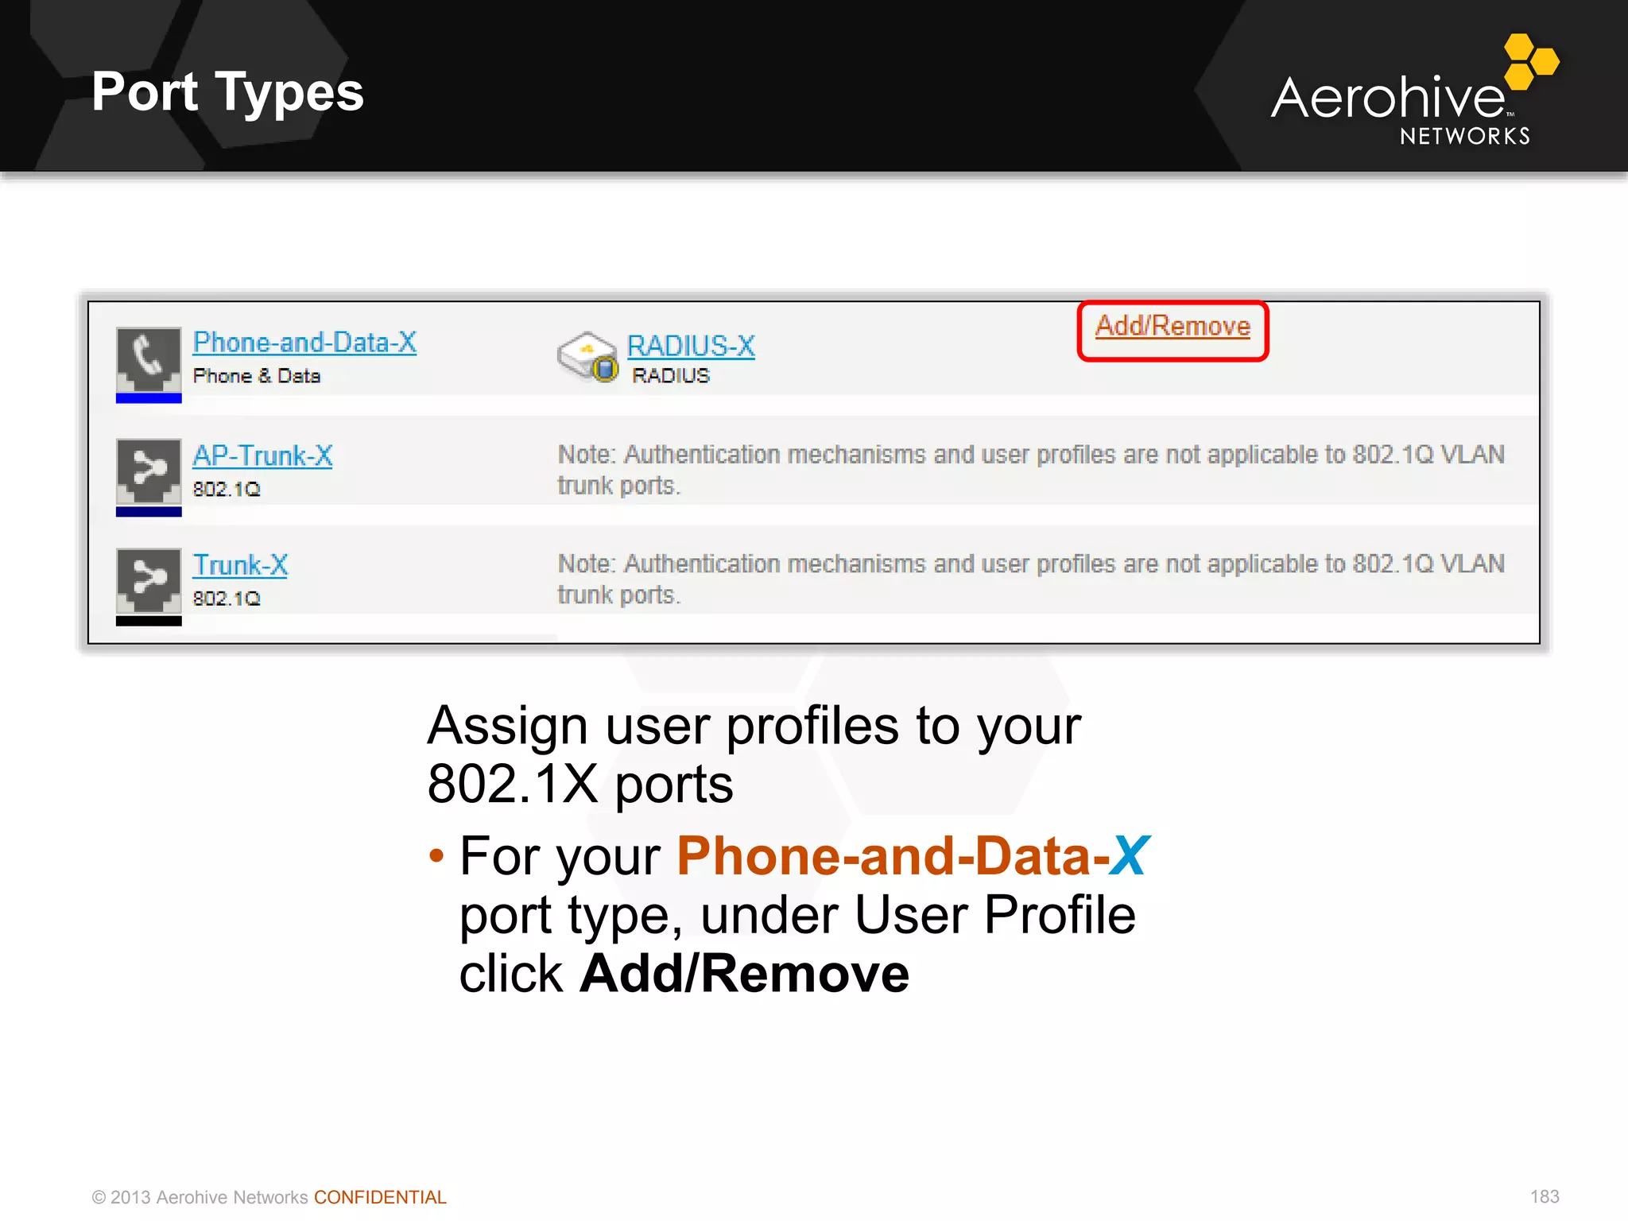Click the 'Phone & Data' label text

[x=257, y=376]
